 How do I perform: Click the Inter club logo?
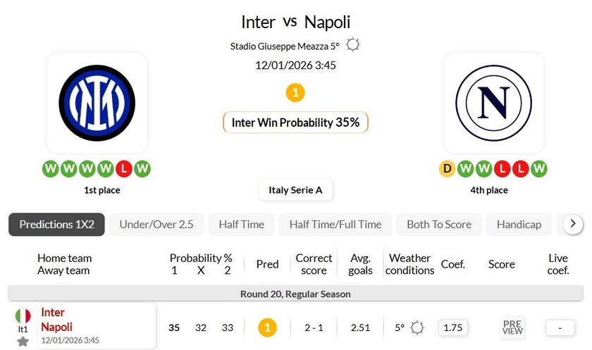coord(97,103)
